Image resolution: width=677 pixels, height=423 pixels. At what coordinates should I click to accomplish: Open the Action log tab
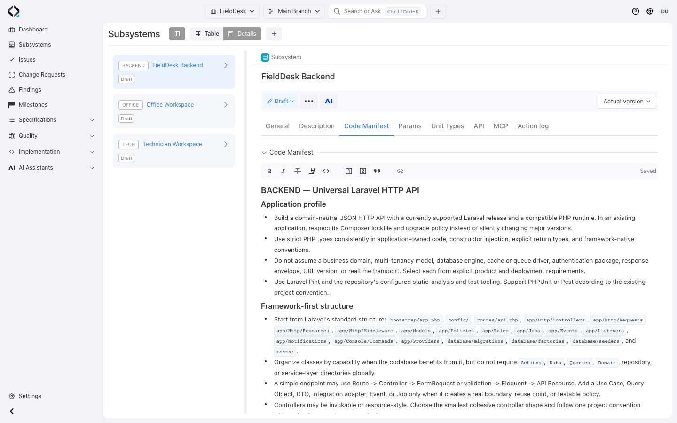tap(533, 126)
